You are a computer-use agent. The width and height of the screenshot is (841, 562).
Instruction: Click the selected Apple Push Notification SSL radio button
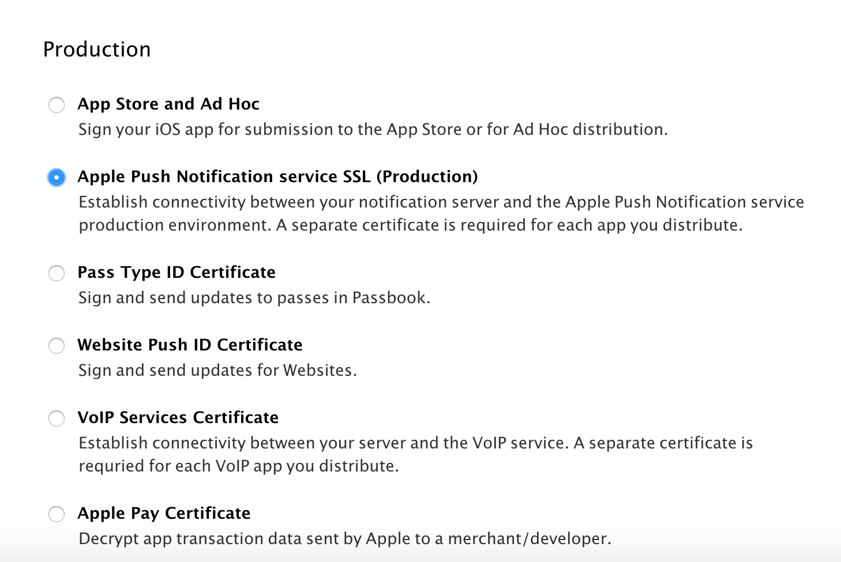click(x=57, y=178)
